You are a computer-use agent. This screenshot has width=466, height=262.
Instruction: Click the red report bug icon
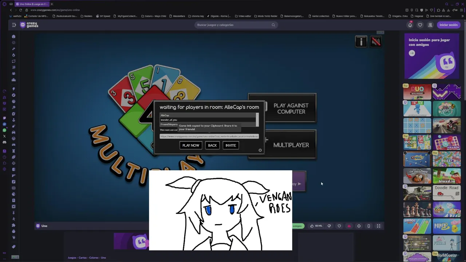click(x=349, y=226)
